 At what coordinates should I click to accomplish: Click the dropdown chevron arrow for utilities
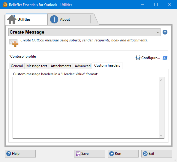point(158,32)
